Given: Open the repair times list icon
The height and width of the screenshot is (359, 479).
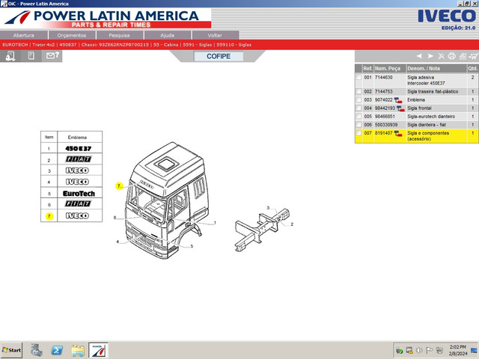Looking at the screenshot, I should coord(463,56).
